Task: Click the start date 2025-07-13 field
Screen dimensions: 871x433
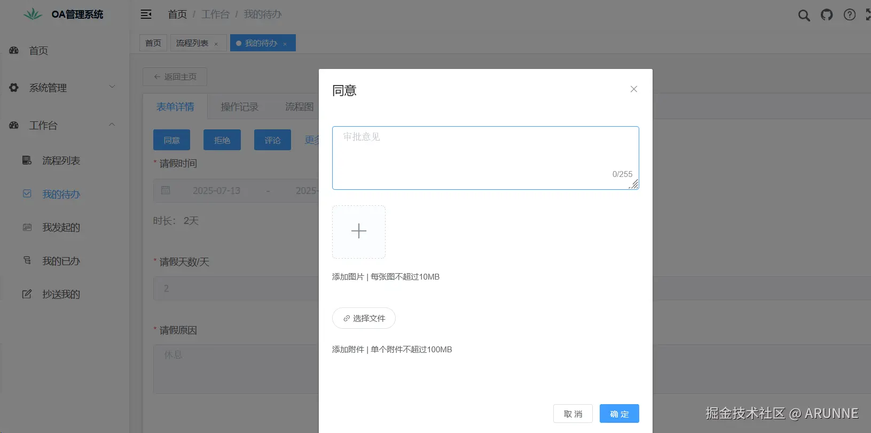Action: (x=216, y=190)
